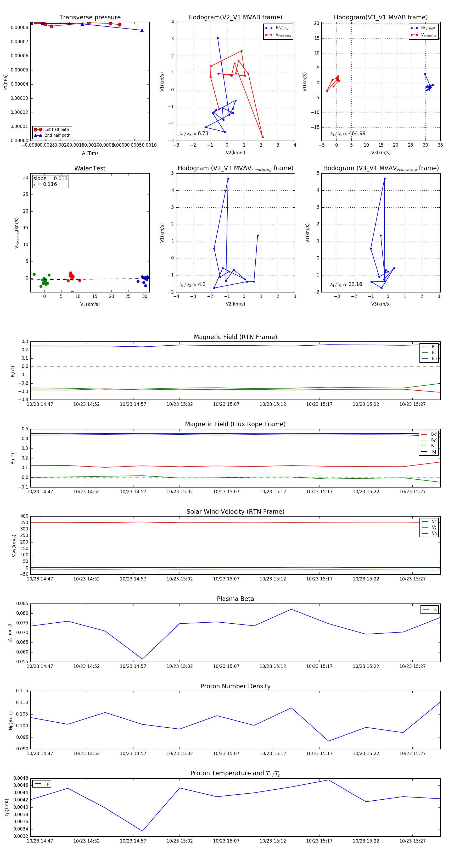Click "r = 0.116" in the WalenTest box
This screenshot has width=471, height=864.
click(x=45, y=184)
